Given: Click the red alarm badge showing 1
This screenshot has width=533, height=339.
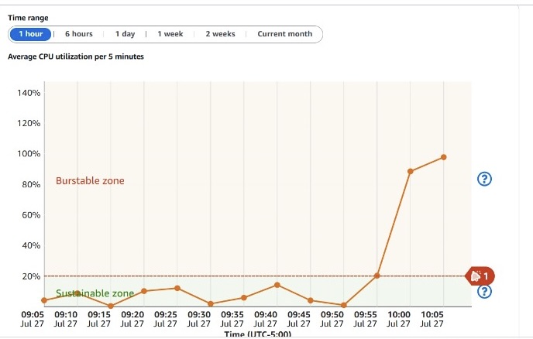Looking at the screenshot, I should (480, 276).
